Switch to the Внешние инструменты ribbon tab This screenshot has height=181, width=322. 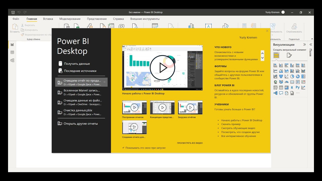pyautogui.click(x=145, y=19)
